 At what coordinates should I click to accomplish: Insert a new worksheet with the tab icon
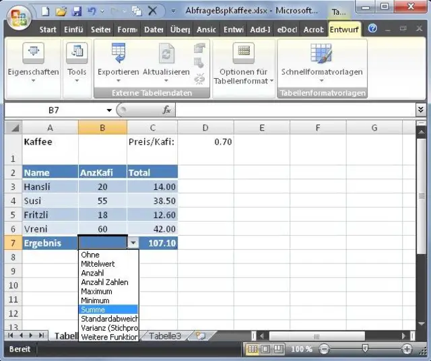tap(201, 335)
